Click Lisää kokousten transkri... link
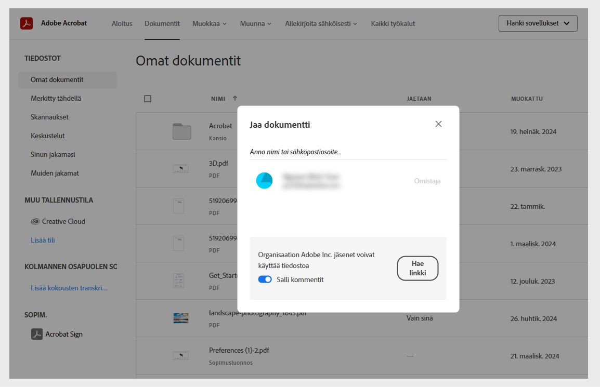The width and height of the screenshot is (600, 387). (x=69, y=288)
